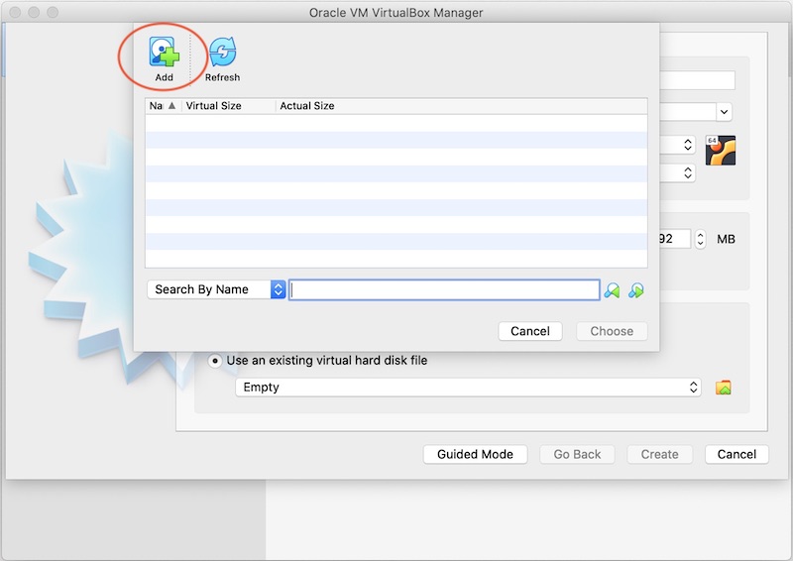
Task: Click the memory size MB stepper
Action: click(700, 239)
